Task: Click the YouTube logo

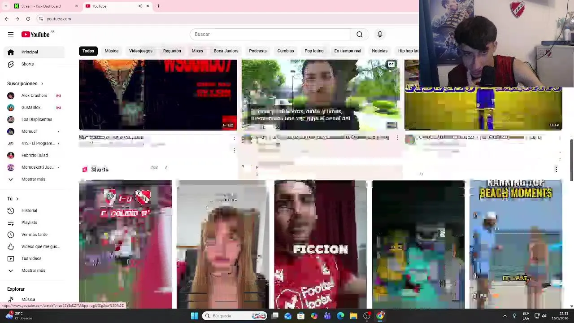Action: [35, 35]
